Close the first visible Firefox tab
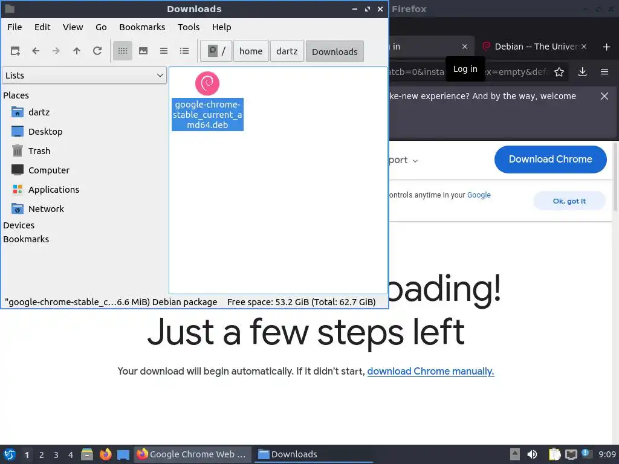This screenshot has width=619, height=464. click(x=465, y=47)
